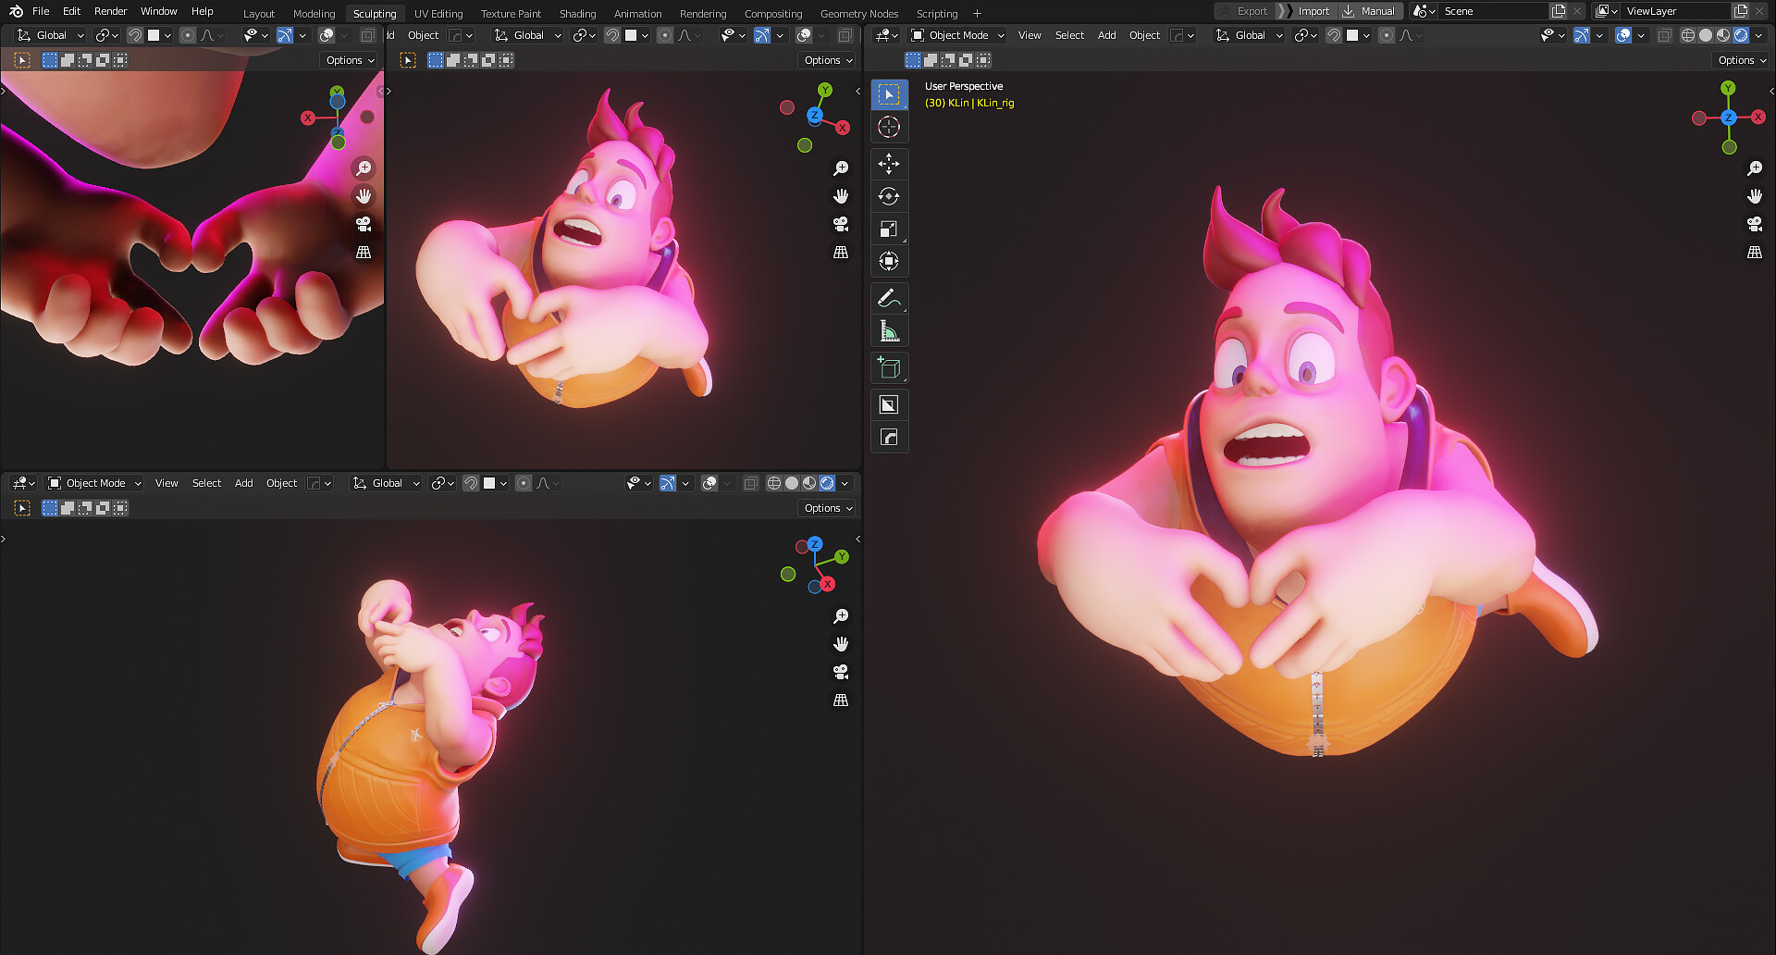Image resolution: width=1776 pixels, height=955 pixels.
Task: Expand the Options dropdown in the right viewport
Action: click(1737, 59)
